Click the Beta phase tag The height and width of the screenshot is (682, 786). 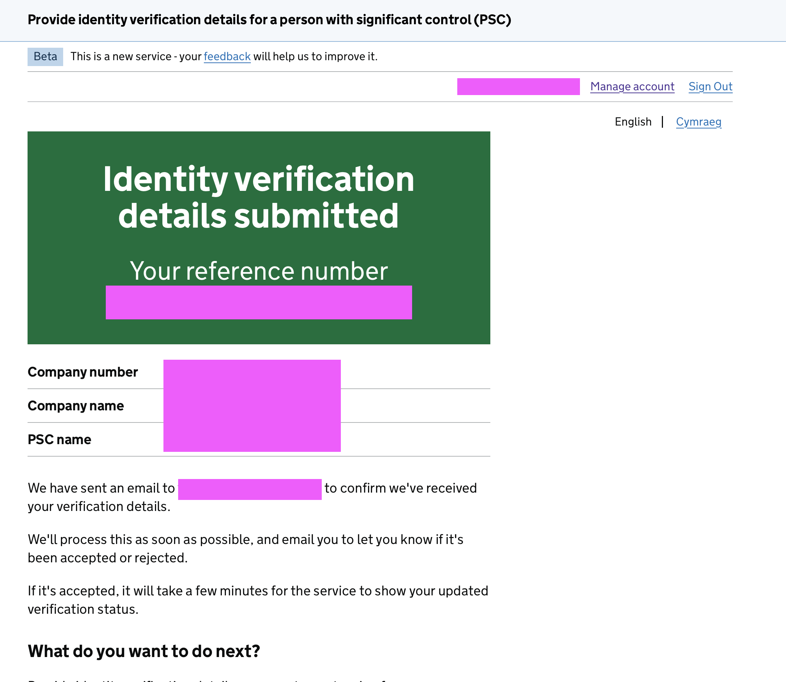coord(45,56)
